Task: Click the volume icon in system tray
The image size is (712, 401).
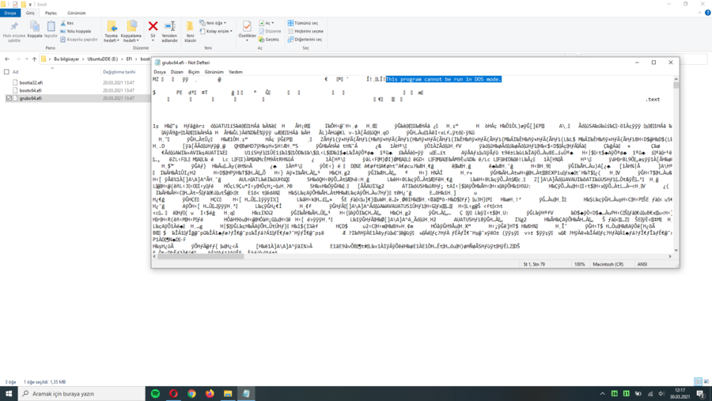Action: (x=661, y=394)
